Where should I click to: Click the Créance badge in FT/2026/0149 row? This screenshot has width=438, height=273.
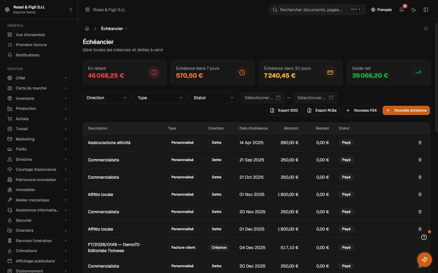pos(219,248)
